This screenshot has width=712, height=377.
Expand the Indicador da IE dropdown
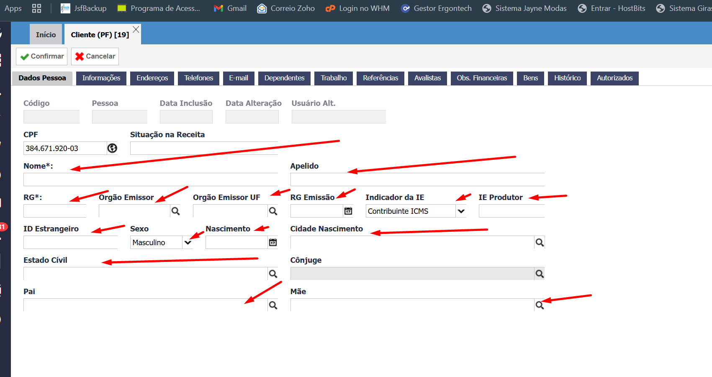461,211
